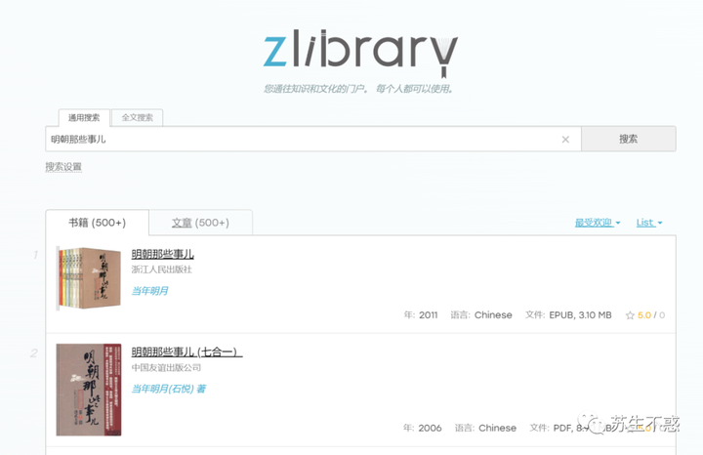Open the author link 当年明月(石悦) 著
Image resolution: width=703 pixels, height=455 pixels.
click(x=169, y=389)
